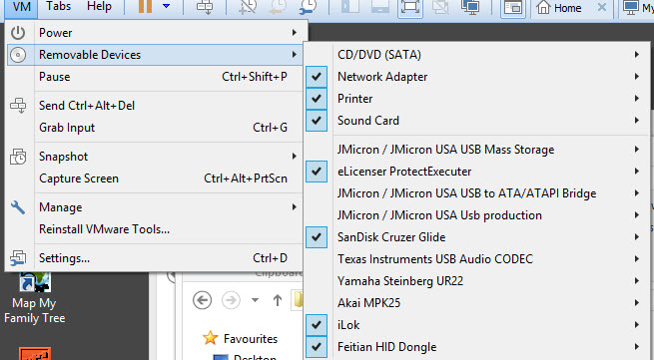Expand JMicron USB to ATA/ATAPI Bridge arrow
The image size is (654, 360).
pos(636,192)
